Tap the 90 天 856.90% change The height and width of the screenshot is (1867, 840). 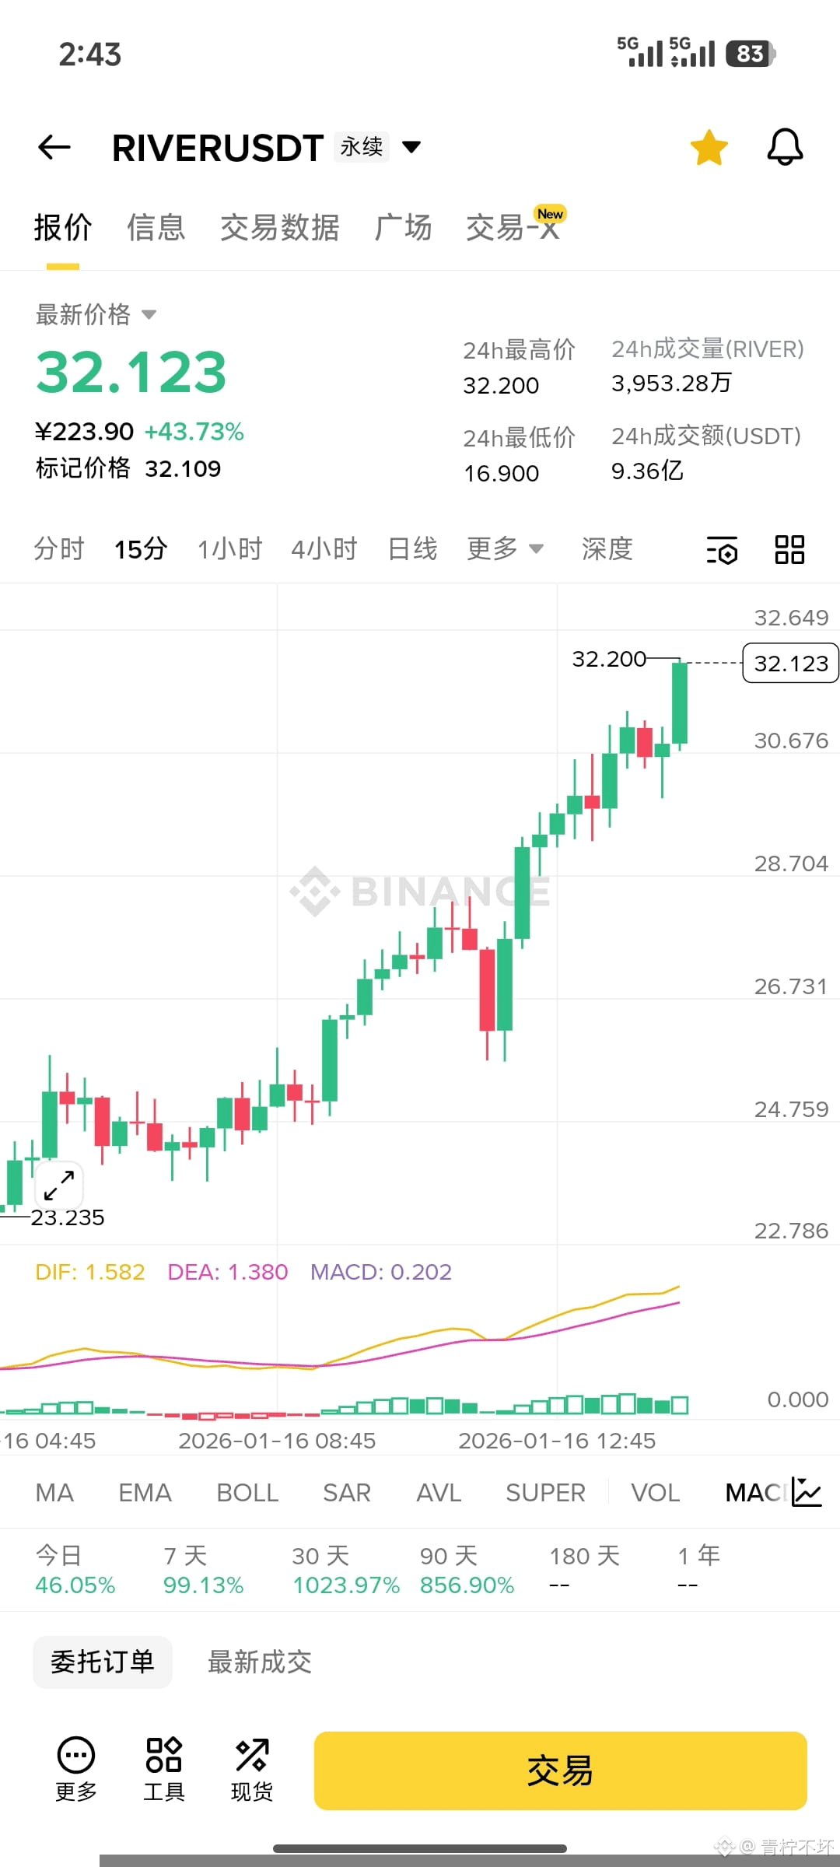click(x=467, y=1570)
